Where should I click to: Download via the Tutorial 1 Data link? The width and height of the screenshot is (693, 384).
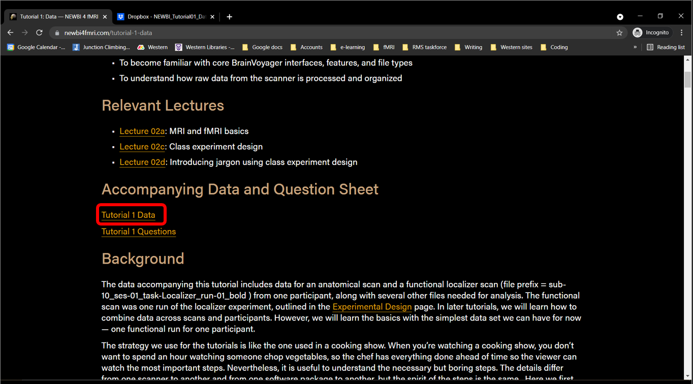point(129,215)
